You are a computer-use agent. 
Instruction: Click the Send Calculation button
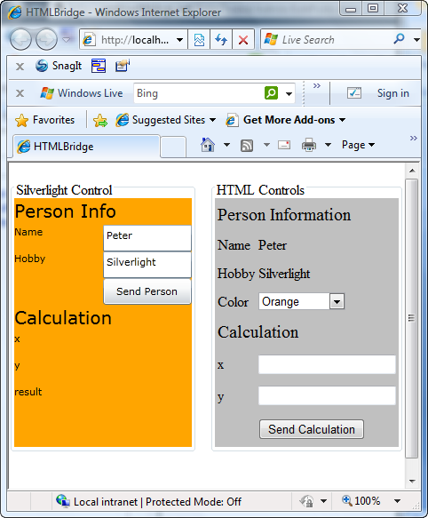point(312,429)
